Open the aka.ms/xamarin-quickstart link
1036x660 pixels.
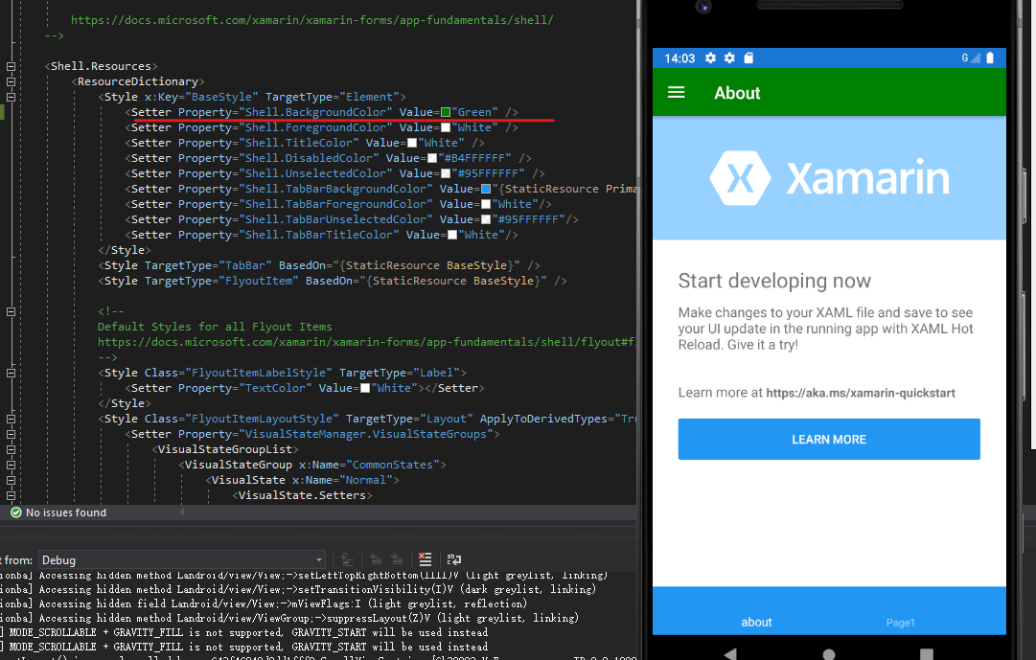tap(861, 393)
